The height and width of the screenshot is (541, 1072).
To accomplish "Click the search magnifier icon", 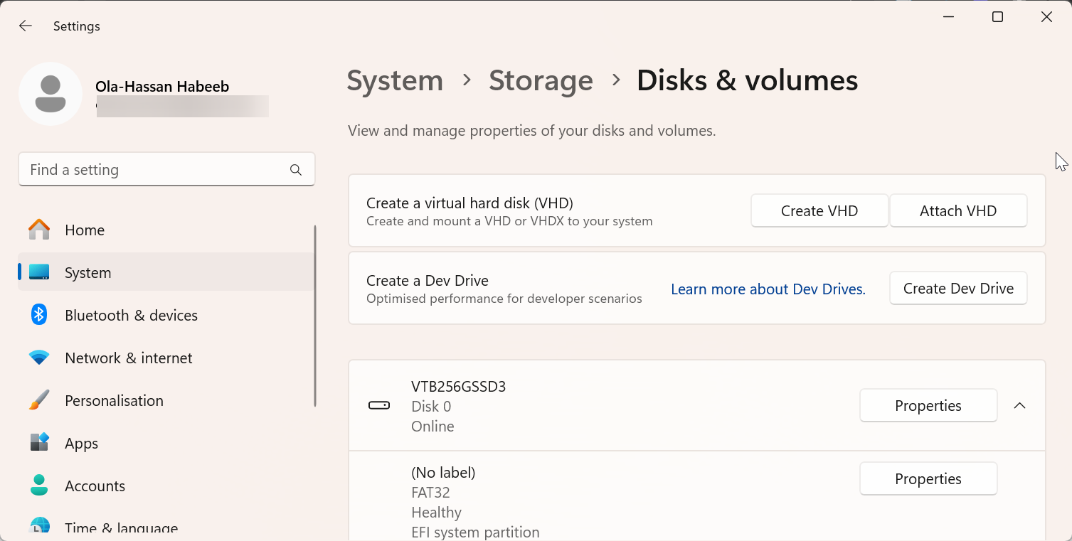I will tap(296, 170).
